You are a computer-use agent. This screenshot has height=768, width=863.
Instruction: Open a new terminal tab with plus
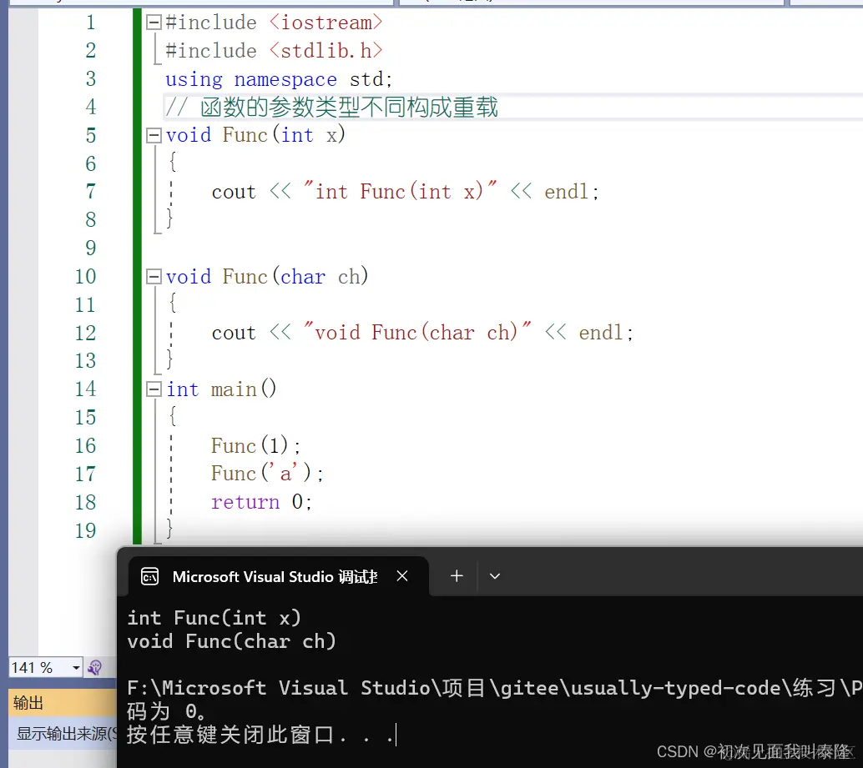[x=457, y=576]
